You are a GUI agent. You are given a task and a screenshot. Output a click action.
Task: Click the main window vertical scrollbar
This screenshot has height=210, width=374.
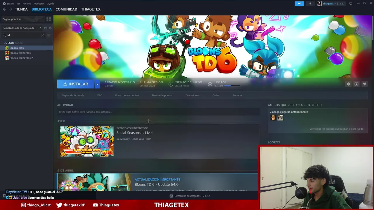373,28
